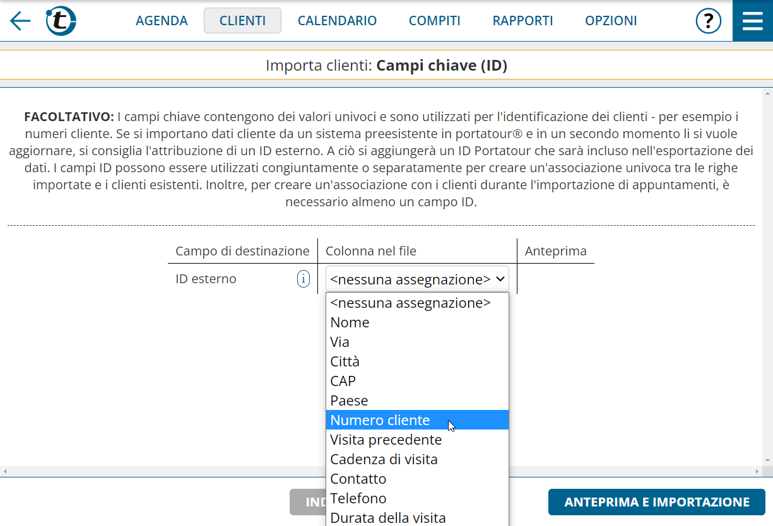The width and height of the screenshot is (773, 526).
Task: Select 'Numero cliente' from dropdown list
Action: 380,420
